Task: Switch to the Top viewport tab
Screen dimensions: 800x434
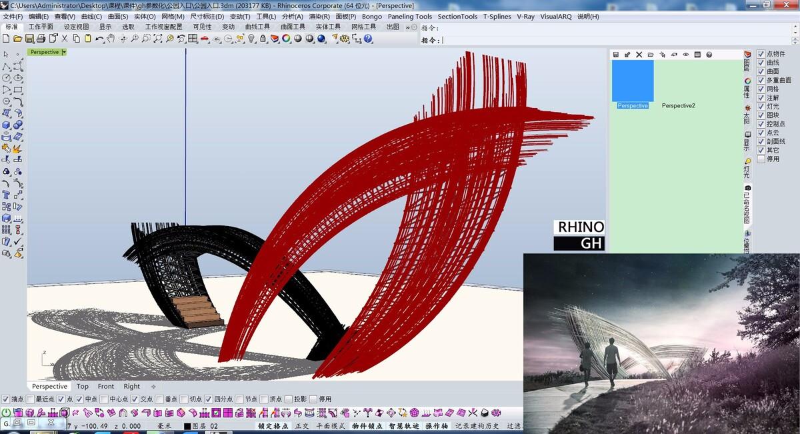Action: 83,387
